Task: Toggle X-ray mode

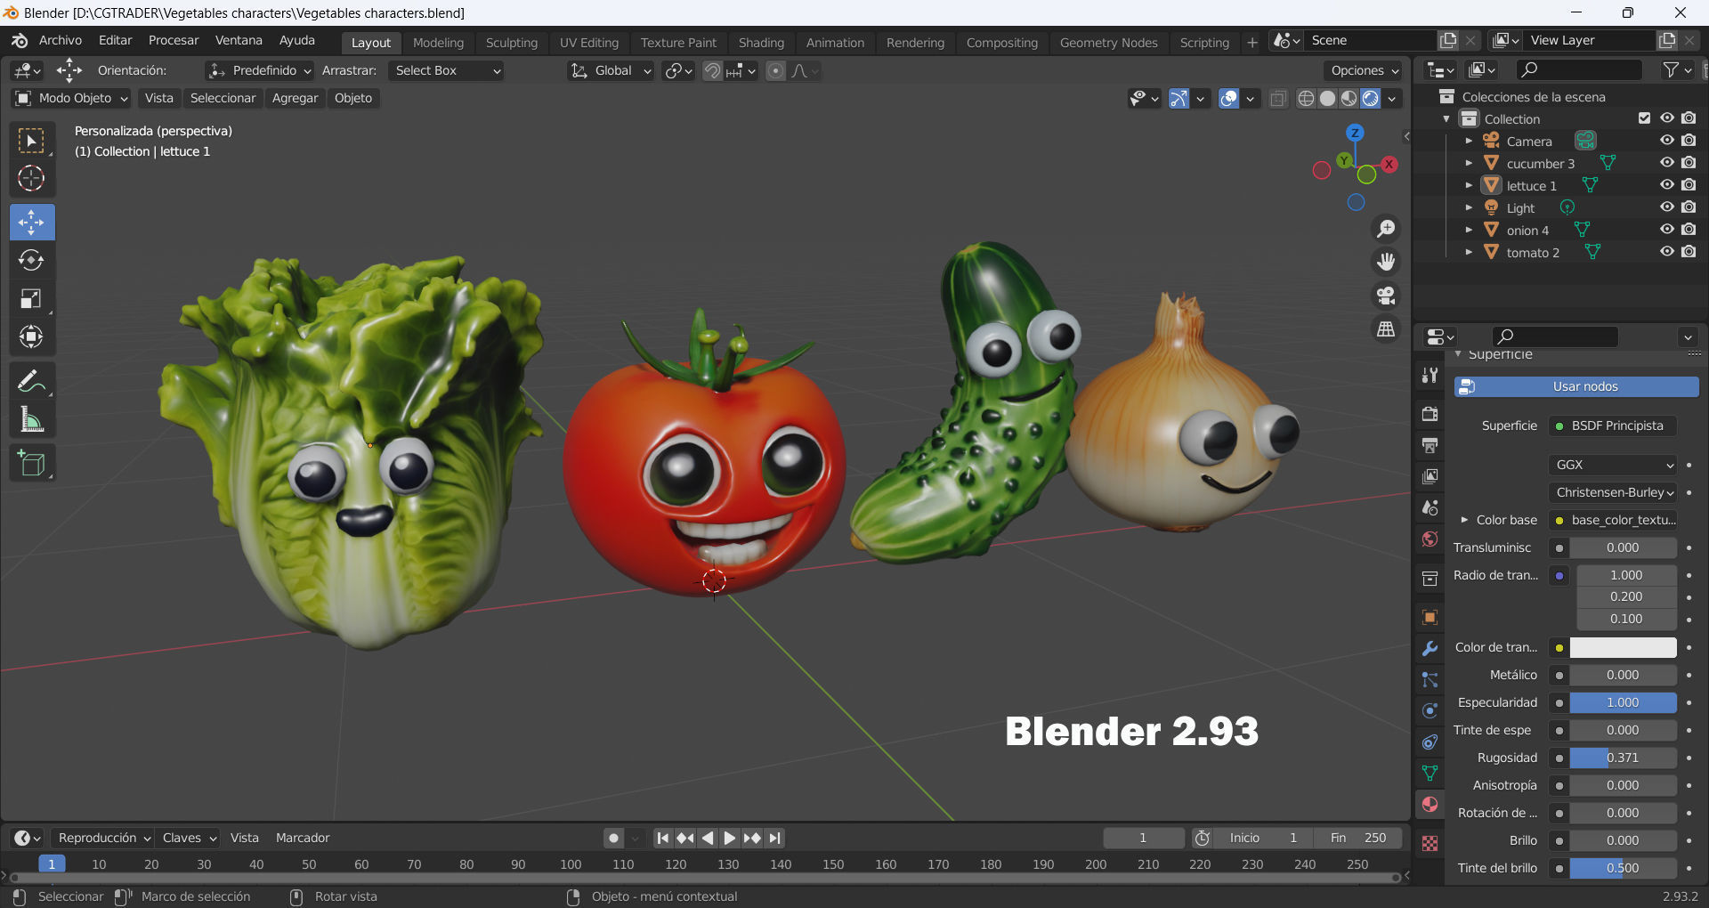Action: click(1278, 98)
